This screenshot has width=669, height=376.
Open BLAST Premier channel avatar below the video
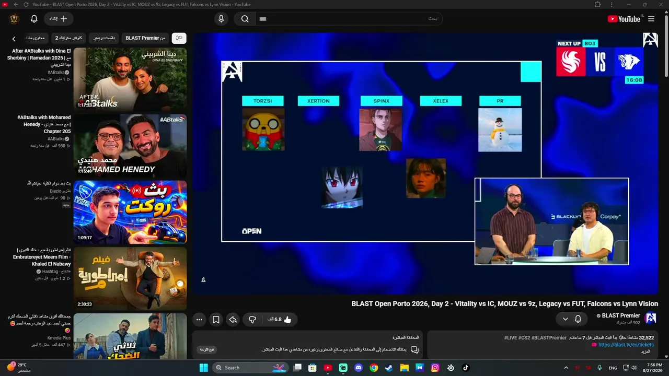[651, 318]
